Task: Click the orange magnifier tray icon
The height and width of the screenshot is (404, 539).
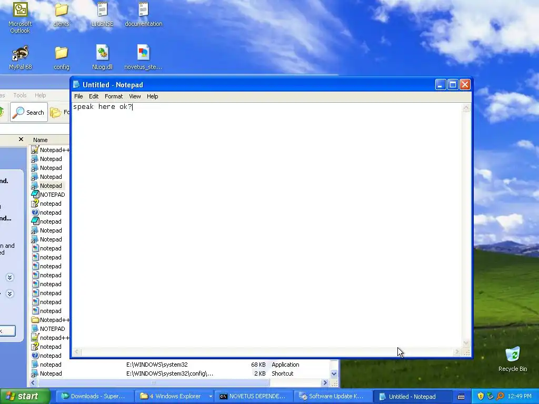Action: point(500,396)
